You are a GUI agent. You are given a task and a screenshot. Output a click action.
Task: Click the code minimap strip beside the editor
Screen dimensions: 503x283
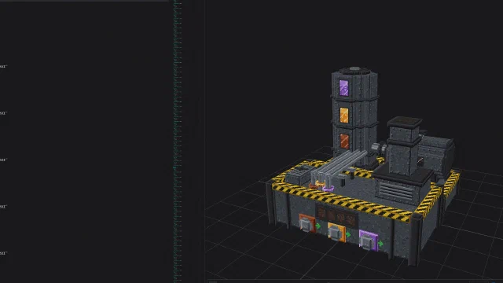(x=178, y=141)
